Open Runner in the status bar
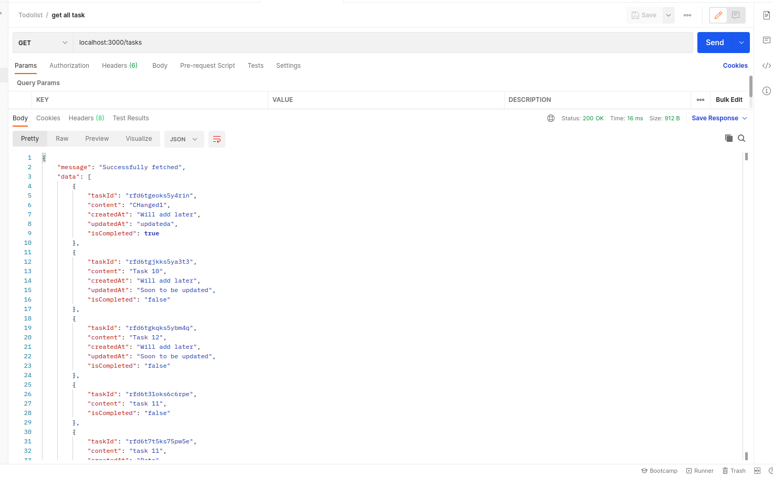Viewport: 773px width, 477px height. [700, 471]
